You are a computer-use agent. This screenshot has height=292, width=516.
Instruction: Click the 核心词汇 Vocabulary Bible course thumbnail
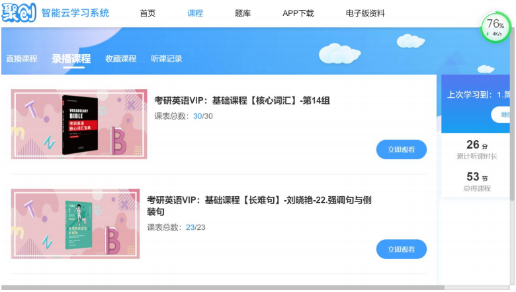tap(79, 124)
